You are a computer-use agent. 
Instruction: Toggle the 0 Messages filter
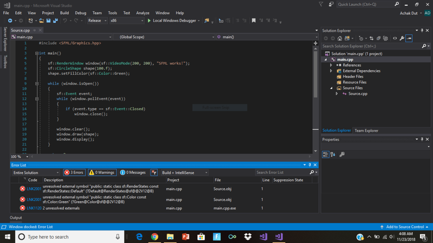pos(133,173)
